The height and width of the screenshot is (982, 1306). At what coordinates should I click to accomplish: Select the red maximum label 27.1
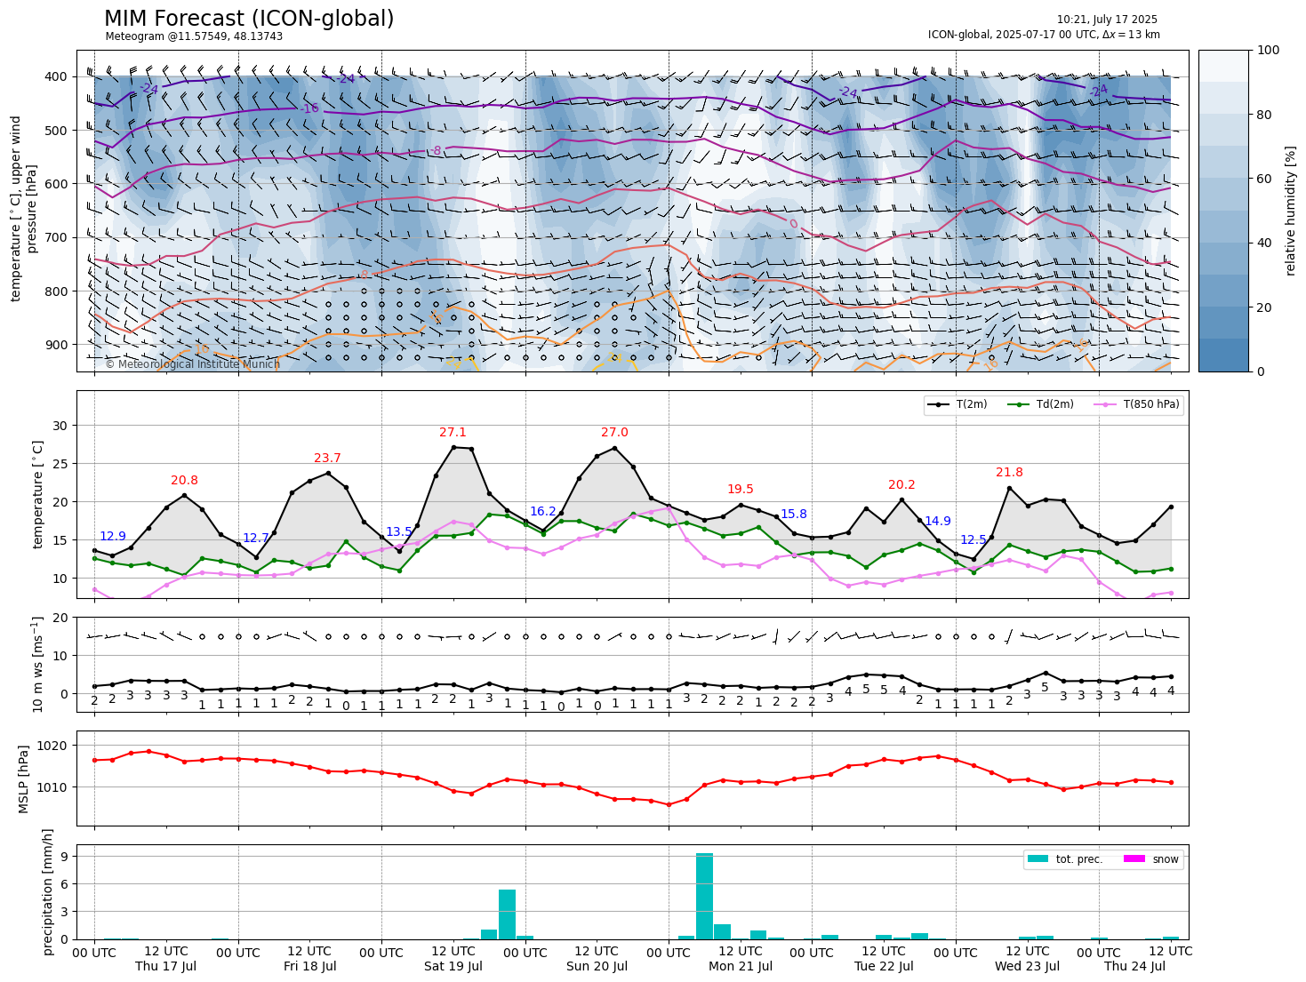pyautogui.click(x=453, y=433)
